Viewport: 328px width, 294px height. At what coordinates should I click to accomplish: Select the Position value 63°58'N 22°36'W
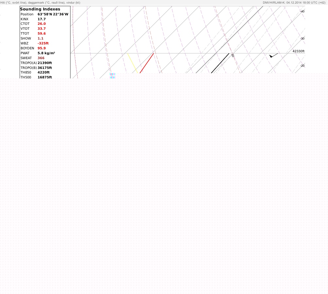(53, 14)
